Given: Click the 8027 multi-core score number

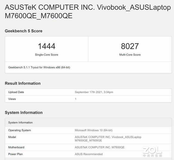Looking at the screenshot, I should coord(130,46).
